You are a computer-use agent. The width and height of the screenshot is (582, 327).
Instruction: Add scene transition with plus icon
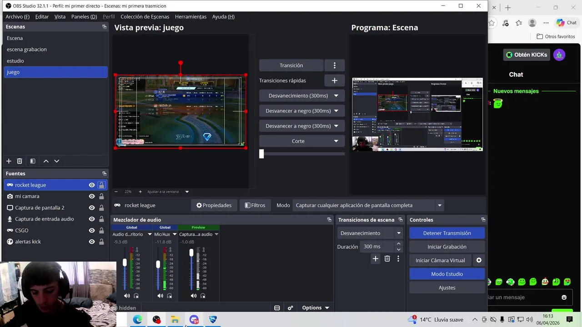376,259
